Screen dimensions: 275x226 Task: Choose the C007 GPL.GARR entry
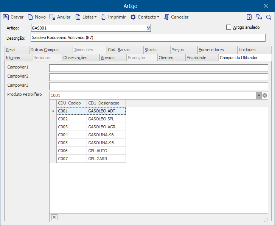tap(91, 159)
